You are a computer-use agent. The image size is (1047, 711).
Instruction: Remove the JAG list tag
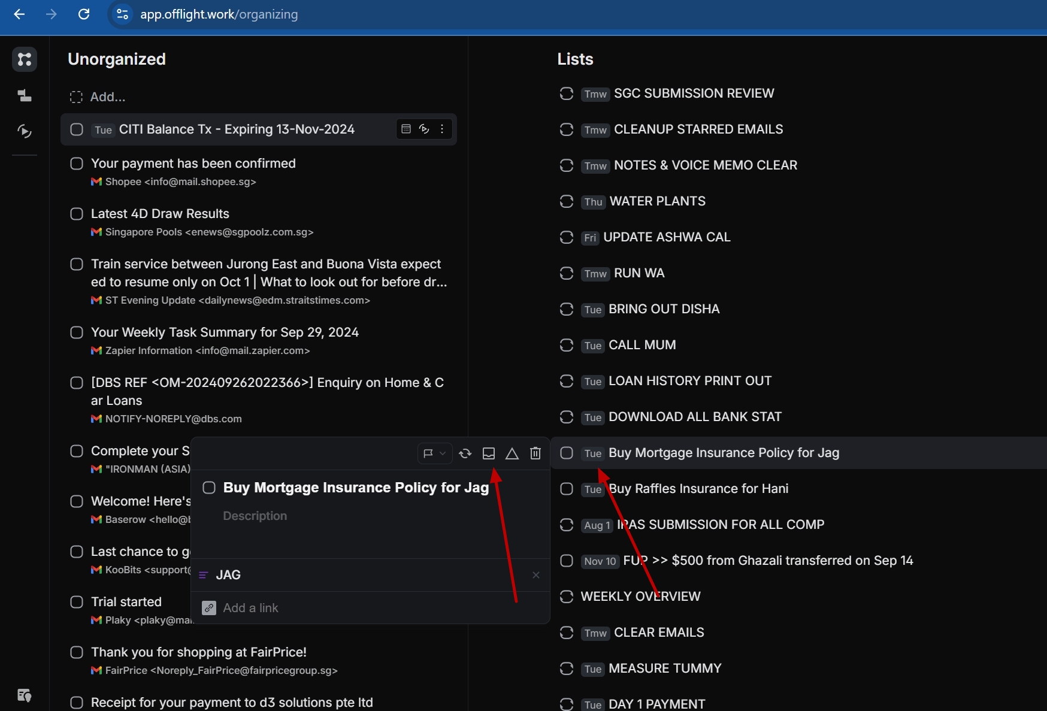[x=536, y=575]
